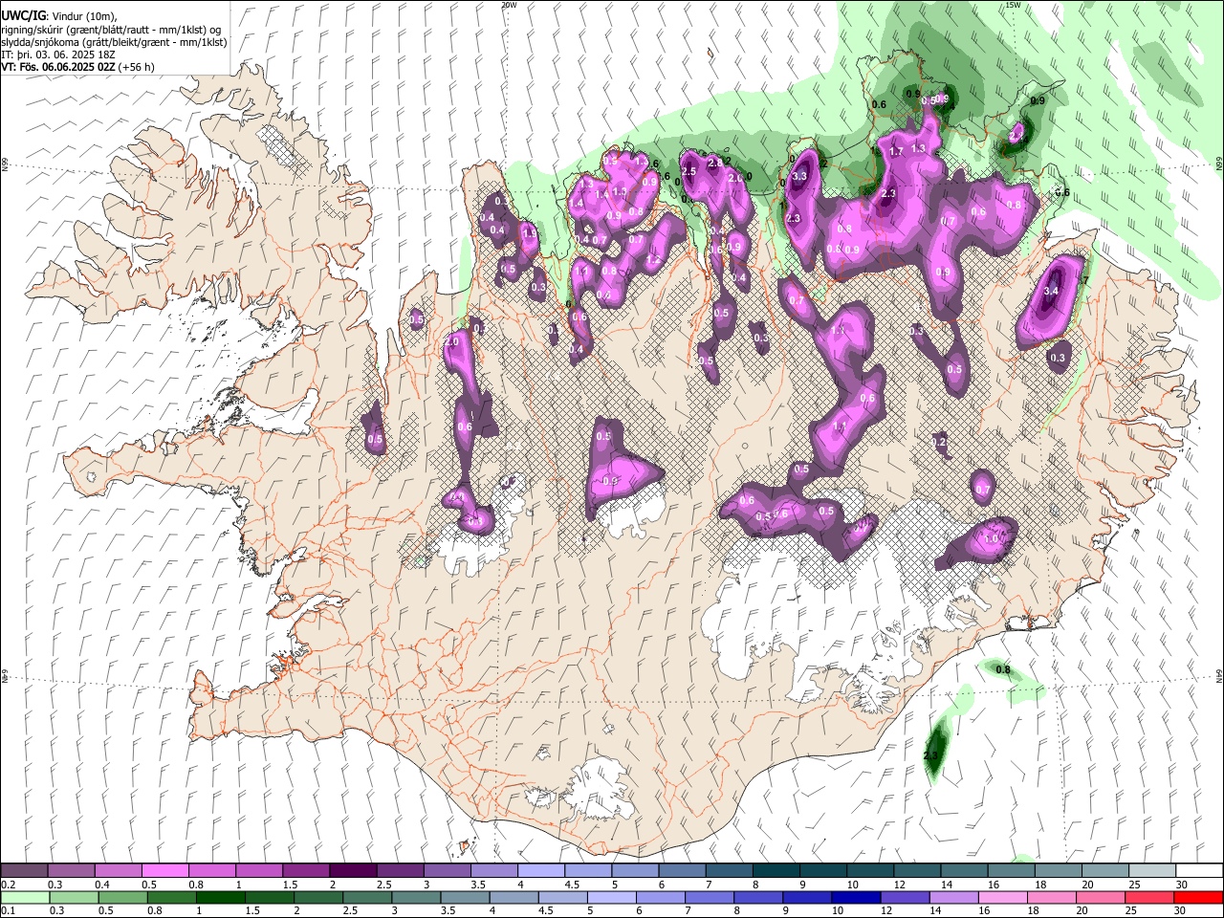Click the '0.1' label on the rain legend
Viewport: 1224px width, 918px height.
click(8, 911)
